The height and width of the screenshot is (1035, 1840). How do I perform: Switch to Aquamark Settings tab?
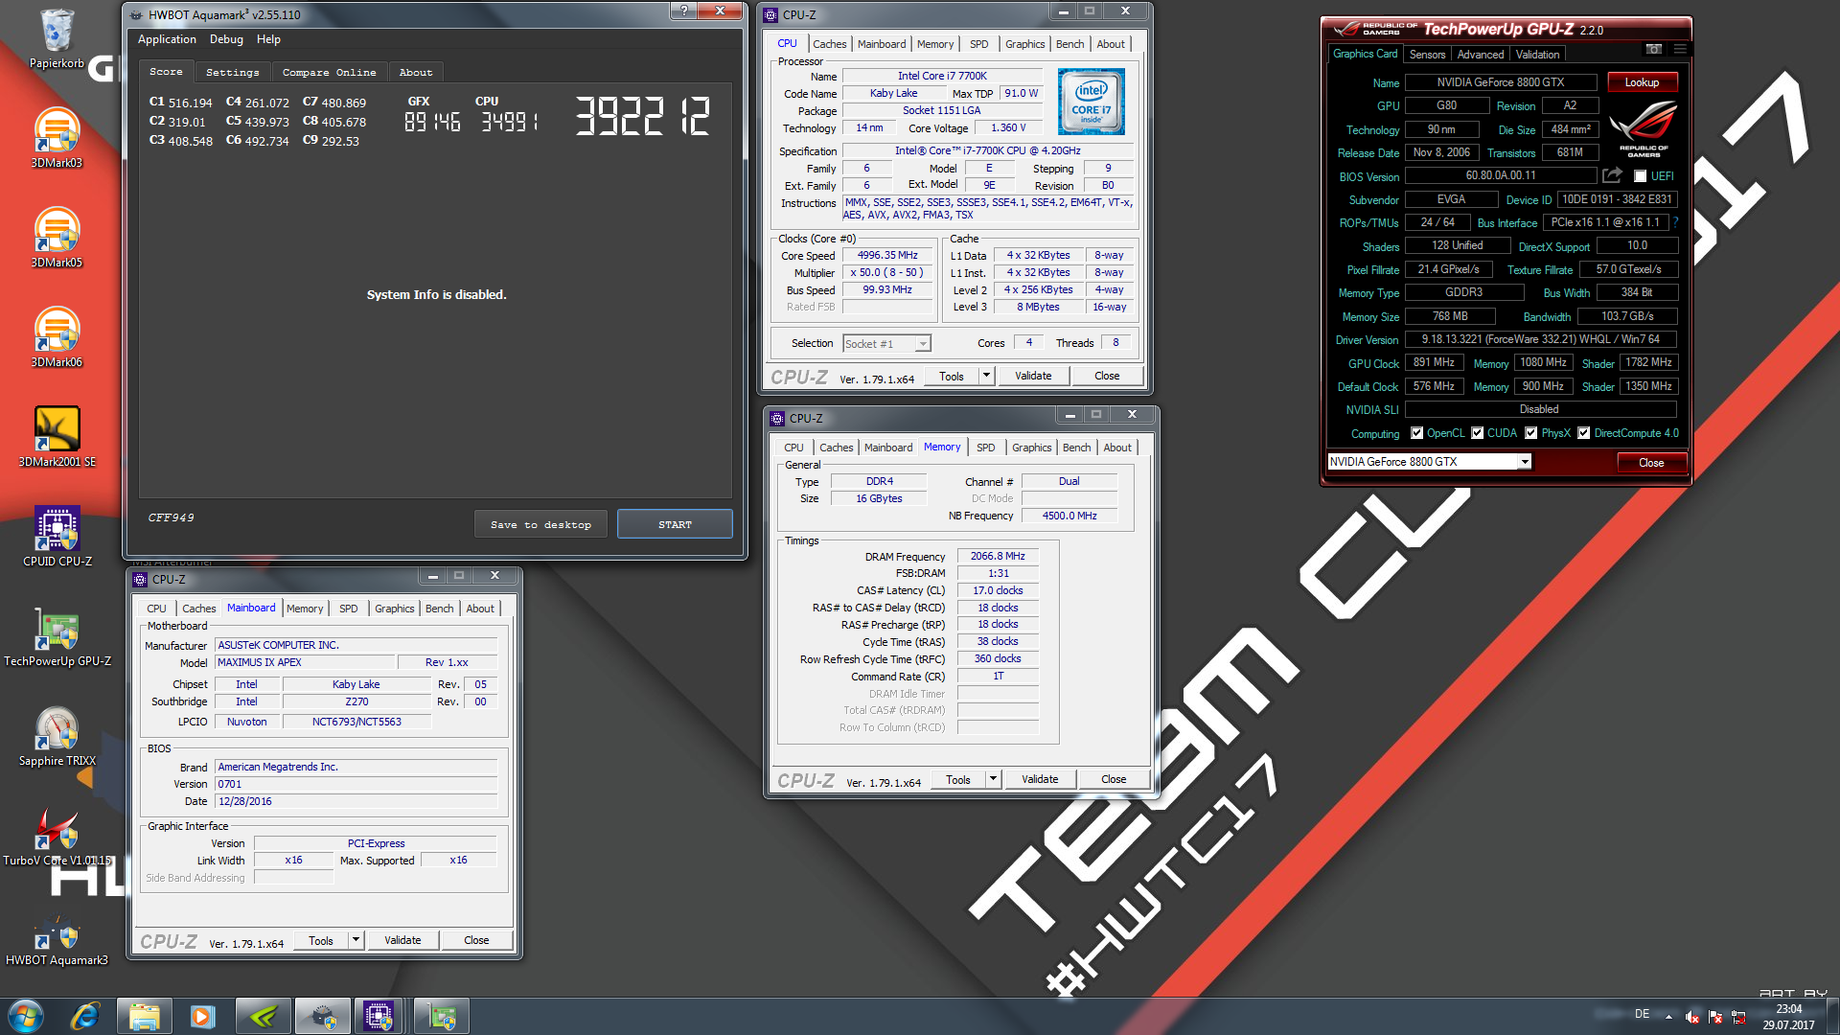click(233, 72)
